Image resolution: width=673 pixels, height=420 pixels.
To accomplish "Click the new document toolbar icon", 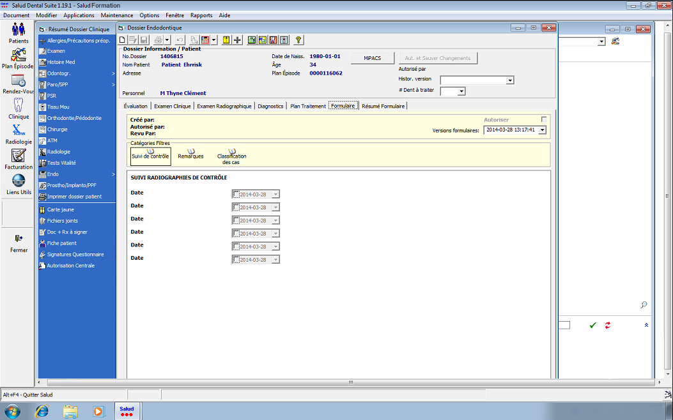I will tap(122, 40).
